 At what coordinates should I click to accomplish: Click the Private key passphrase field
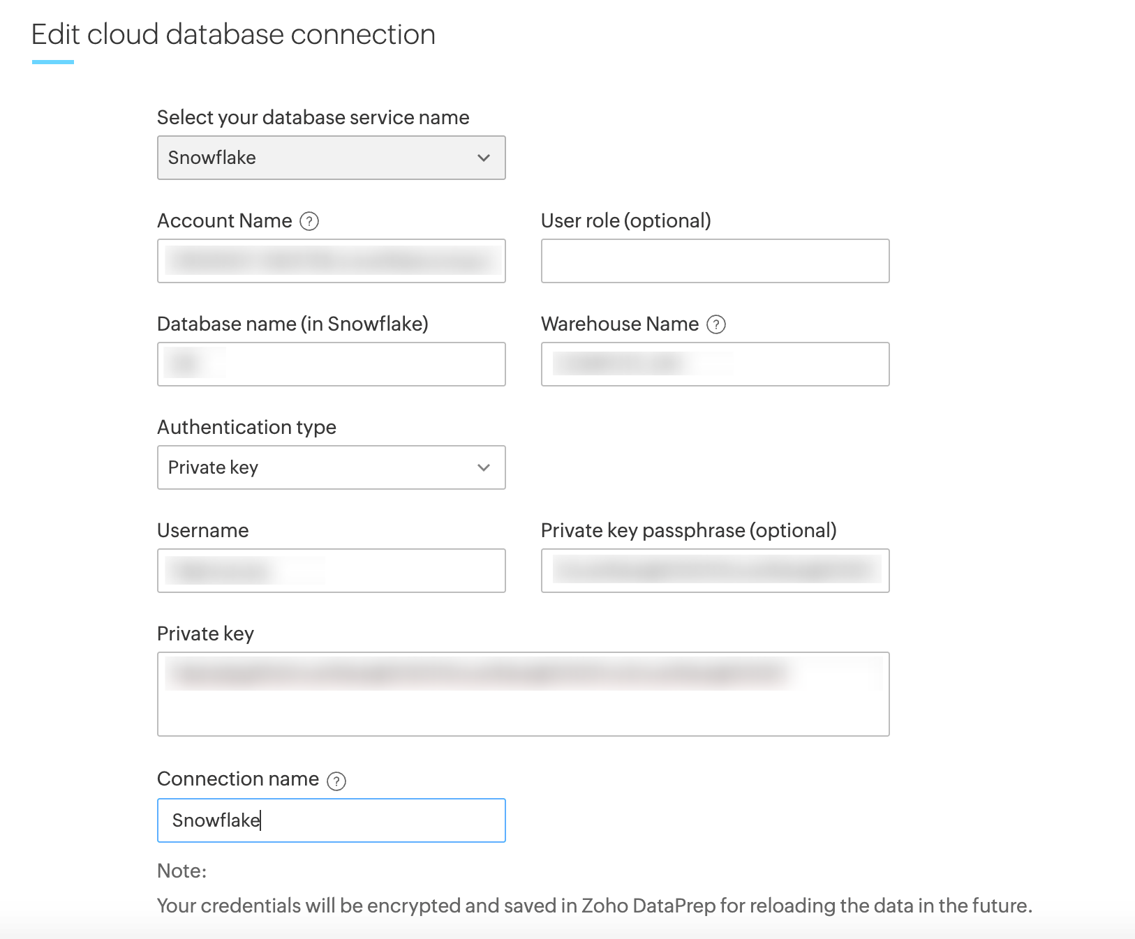[x=715, y=571]
